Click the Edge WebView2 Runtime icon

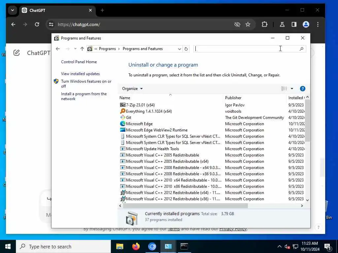pyautogui.click(x=123, y=130)
